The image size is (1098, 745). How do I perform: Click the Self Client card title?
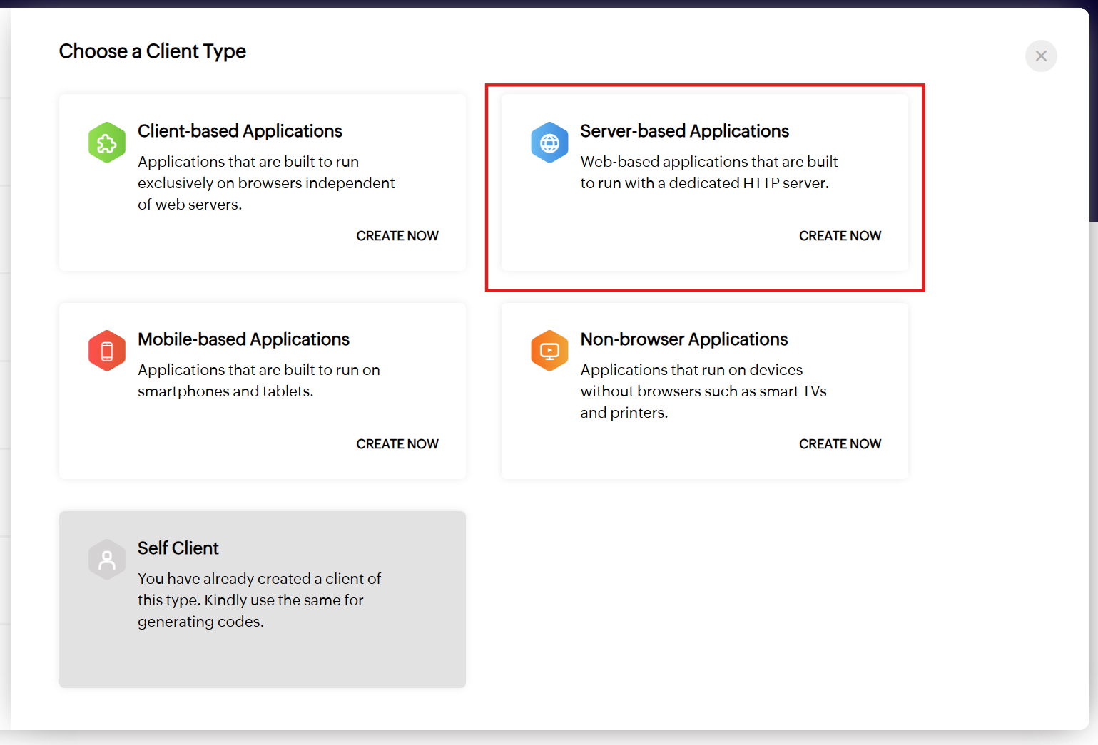click(x=178, y=548)
